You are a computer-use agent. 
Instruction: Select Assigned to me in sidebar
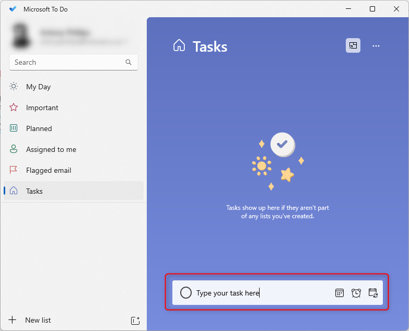(51, 149)
